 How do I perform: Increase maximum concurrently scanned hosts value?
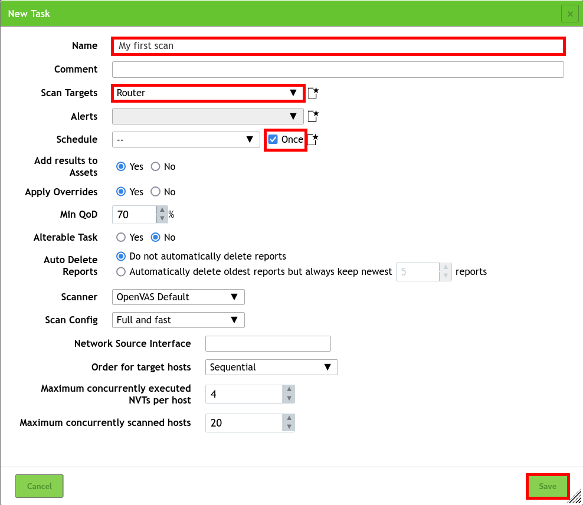coord(289,419)
